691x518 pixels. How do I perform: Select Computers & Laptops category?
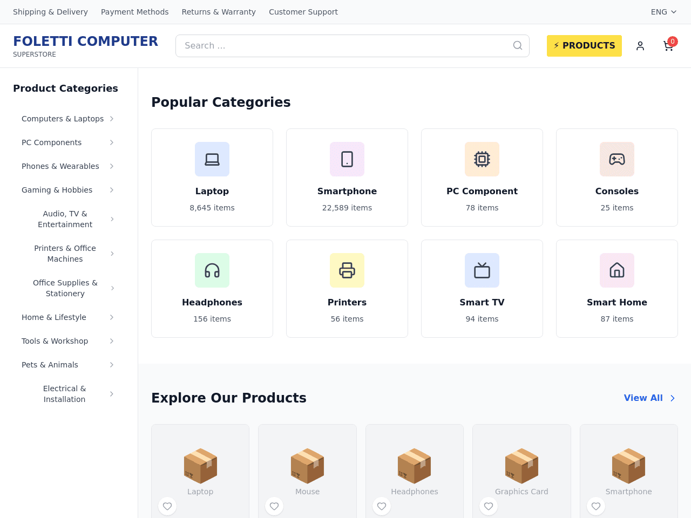[63, 119]
